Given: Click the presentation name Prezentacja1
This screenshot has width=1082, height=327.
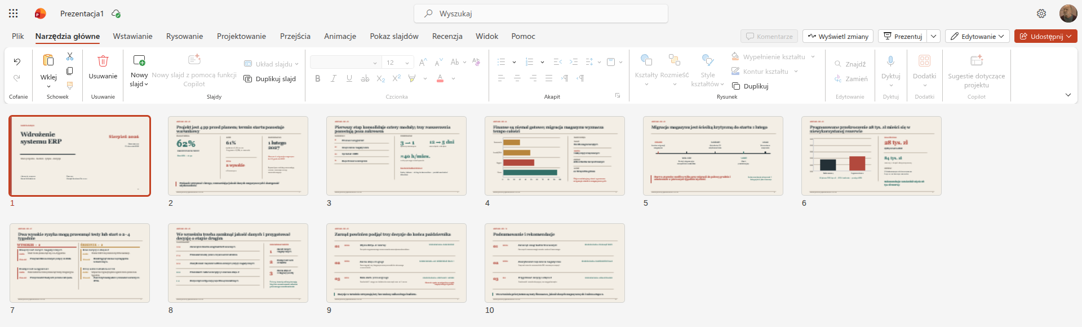Looking at the screenshot, I should click(x=82, y=14).
